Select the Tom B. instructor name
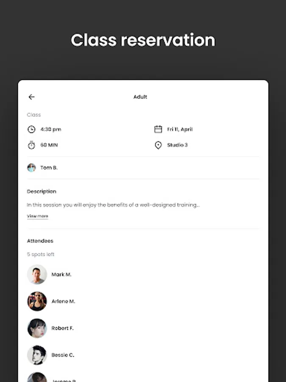 click(49, 168)
